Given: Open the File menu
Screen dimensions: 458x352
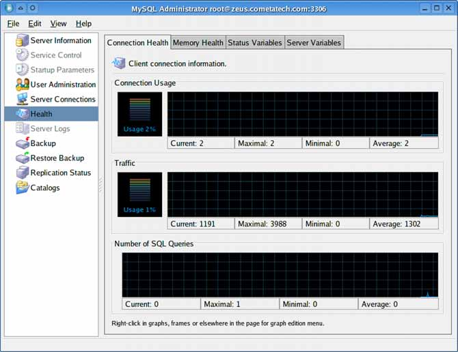Looking at the screenshot, I should pyautogui.click(x=13, y=24).
